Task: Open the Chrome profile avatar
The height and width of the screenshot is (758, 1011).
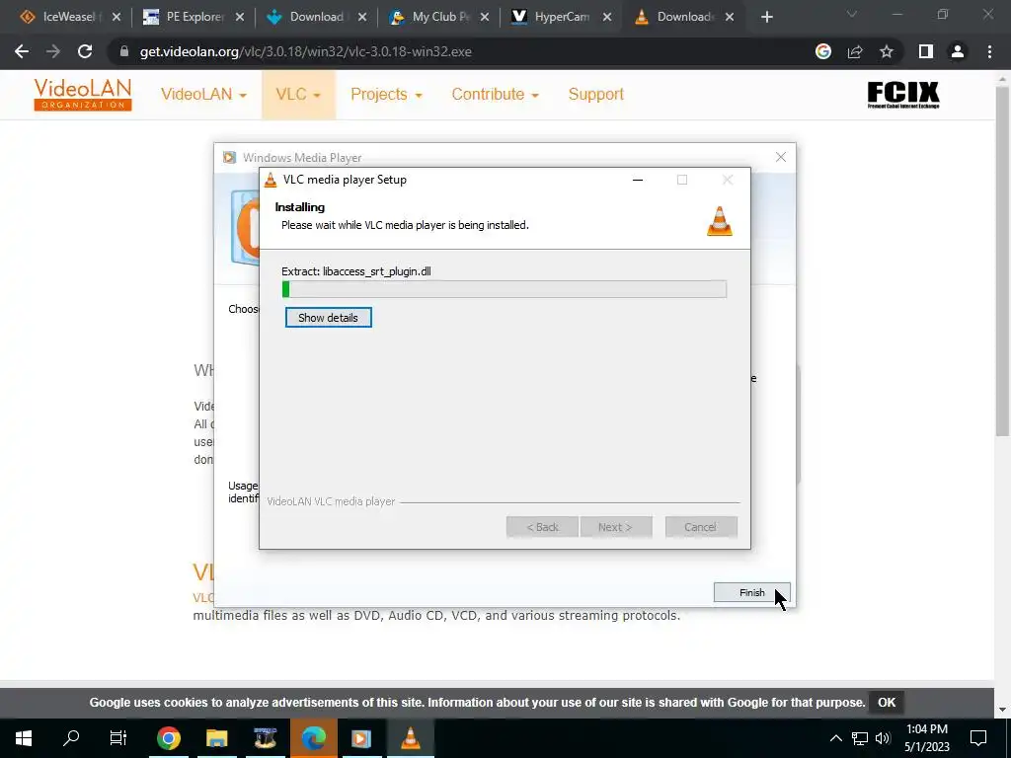Action: [x=958, y=51]
